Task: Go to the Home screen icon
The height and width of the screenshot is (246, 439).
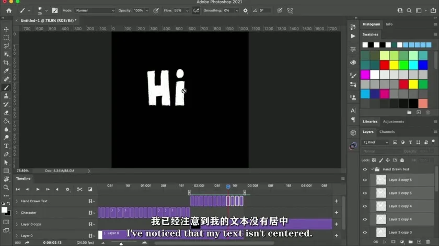Action: 8,10
